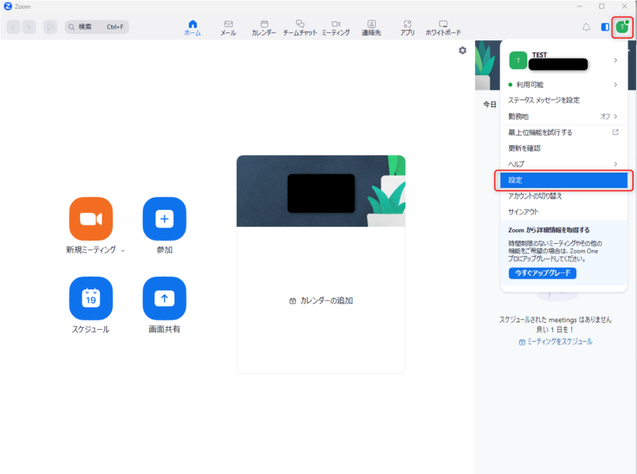637x474 pixels.
Task: Open the notifications bell icon
Action: pos(586,27)
